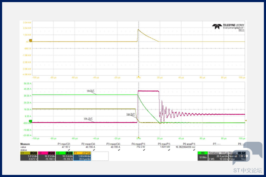
Task: Open the C2 channel descriptor box
Action: pos(47,156)
